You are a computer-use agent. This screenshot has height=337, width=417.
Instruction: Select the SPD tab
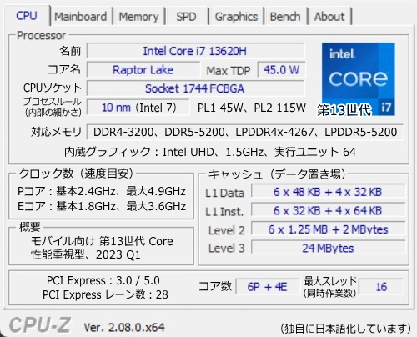tap(186, 17)
